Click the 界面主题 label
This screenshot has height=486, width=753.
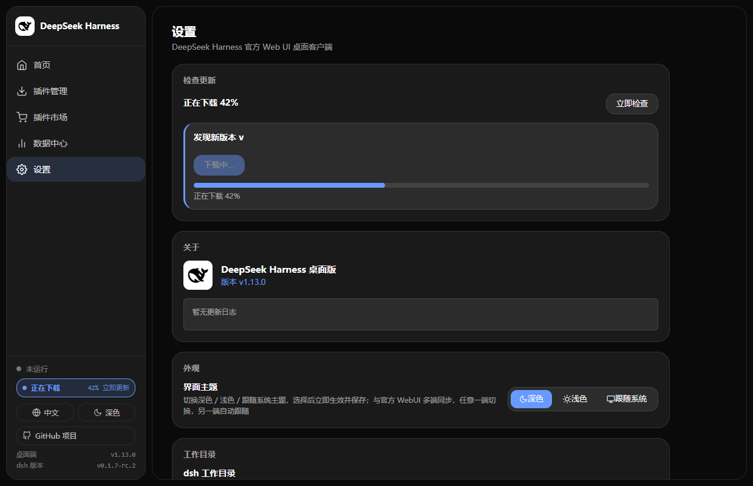tap(200, 387)
